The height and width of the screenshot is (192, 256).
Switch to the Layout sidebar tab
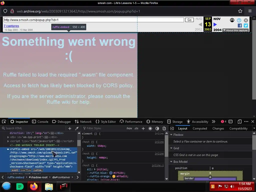[x=183, y=128]
